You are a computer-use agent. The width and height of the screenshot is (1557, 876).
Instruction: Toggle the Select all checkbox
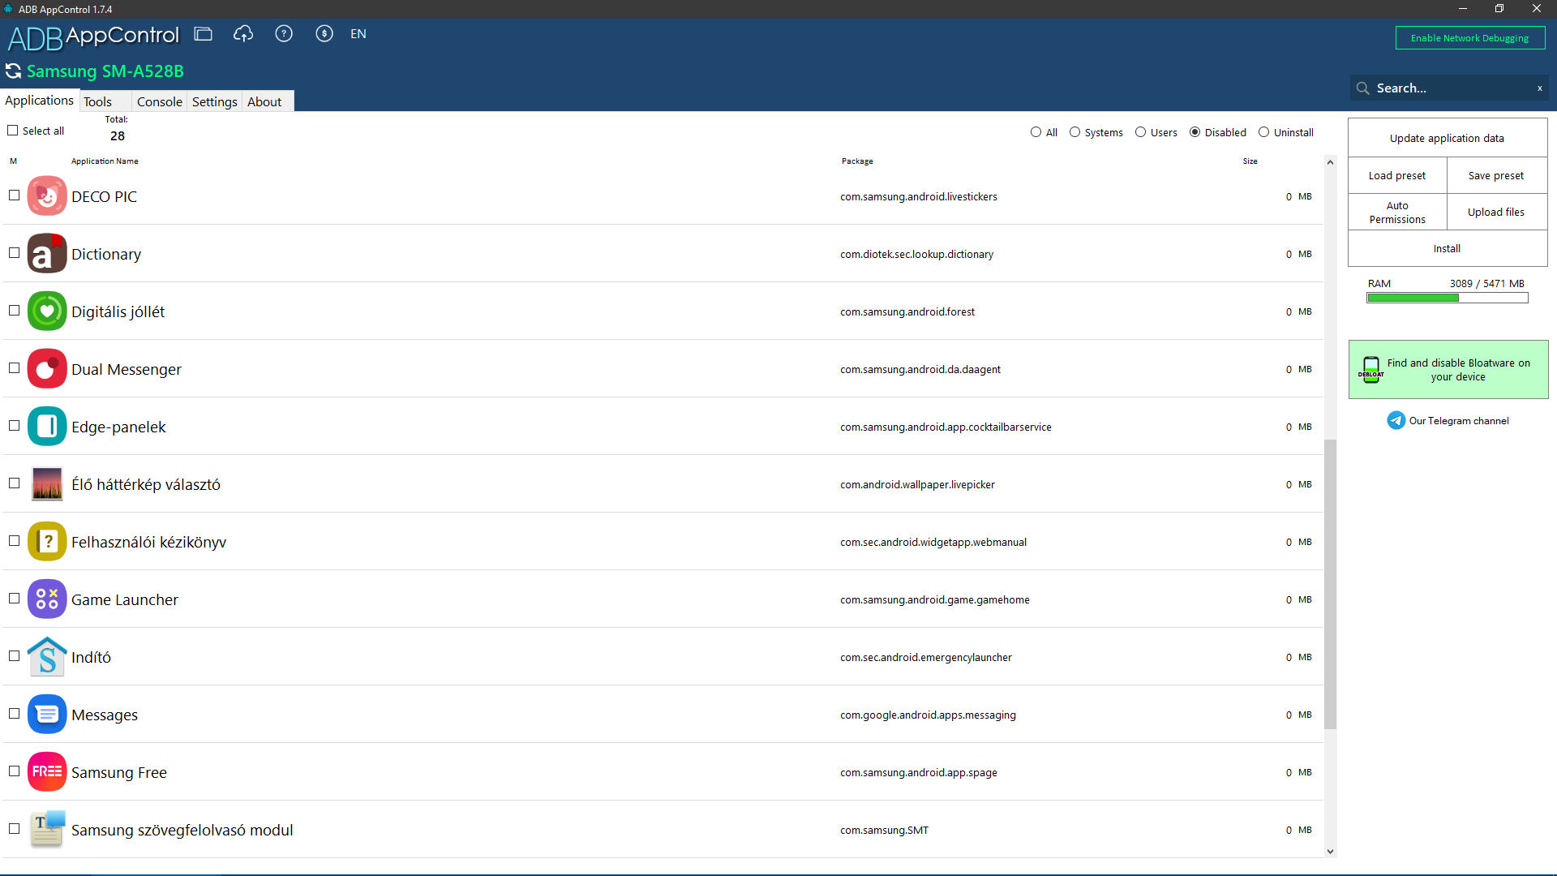pos(13,131)
